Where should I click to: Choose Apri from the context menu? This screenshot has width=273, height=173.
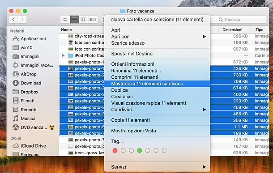[157, 30]
